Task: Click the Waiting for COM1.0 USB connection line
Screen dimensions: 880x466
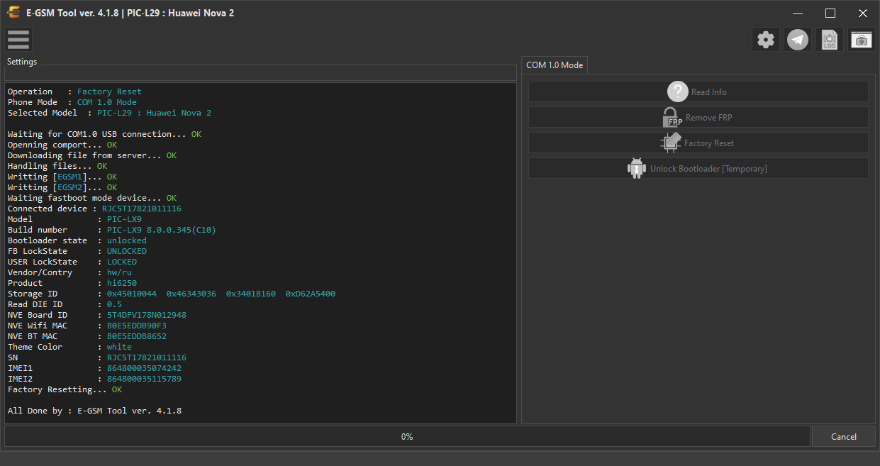Action: click(x=104, y=134)
